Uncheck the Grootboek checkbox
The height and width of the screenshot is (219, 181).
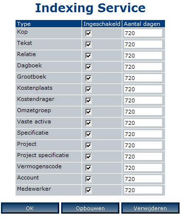(88, 78)
